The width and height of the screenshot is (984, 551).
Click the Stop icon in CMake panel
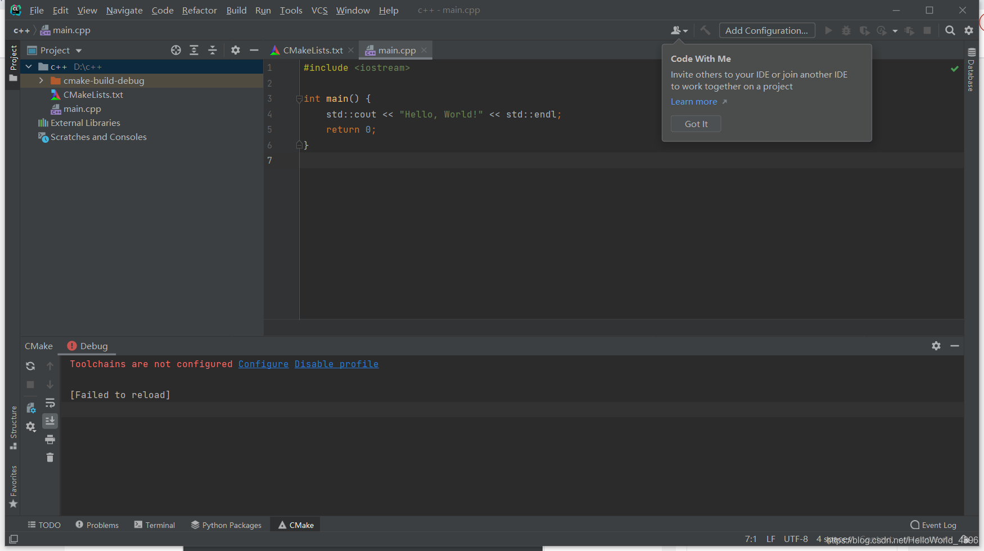30,385
